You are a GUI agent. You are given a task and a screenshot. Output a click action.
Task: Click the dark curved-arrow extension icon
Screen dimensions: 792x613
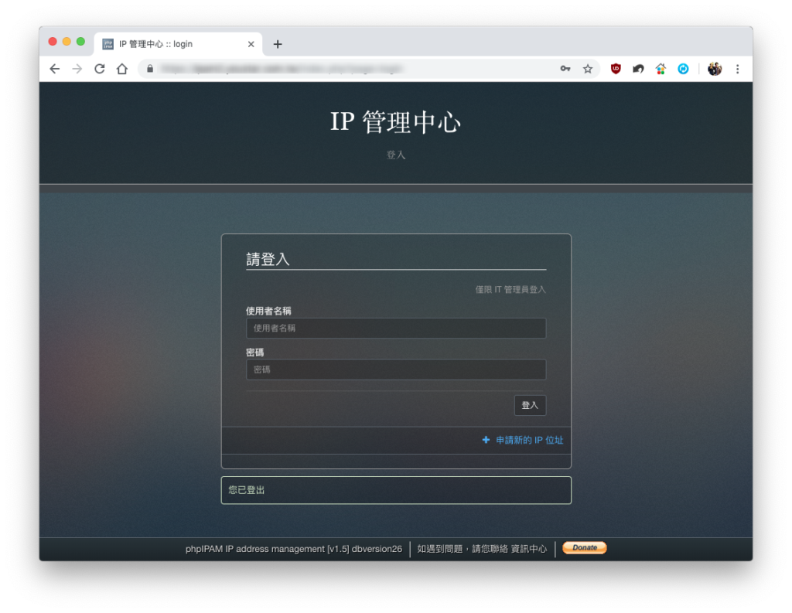638,69
